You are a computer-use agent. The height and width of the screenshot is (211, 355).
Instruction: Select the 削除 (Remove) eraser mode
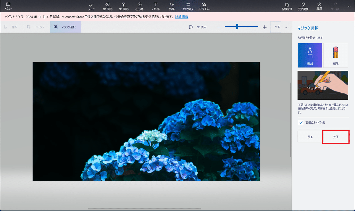coord(335,55)
